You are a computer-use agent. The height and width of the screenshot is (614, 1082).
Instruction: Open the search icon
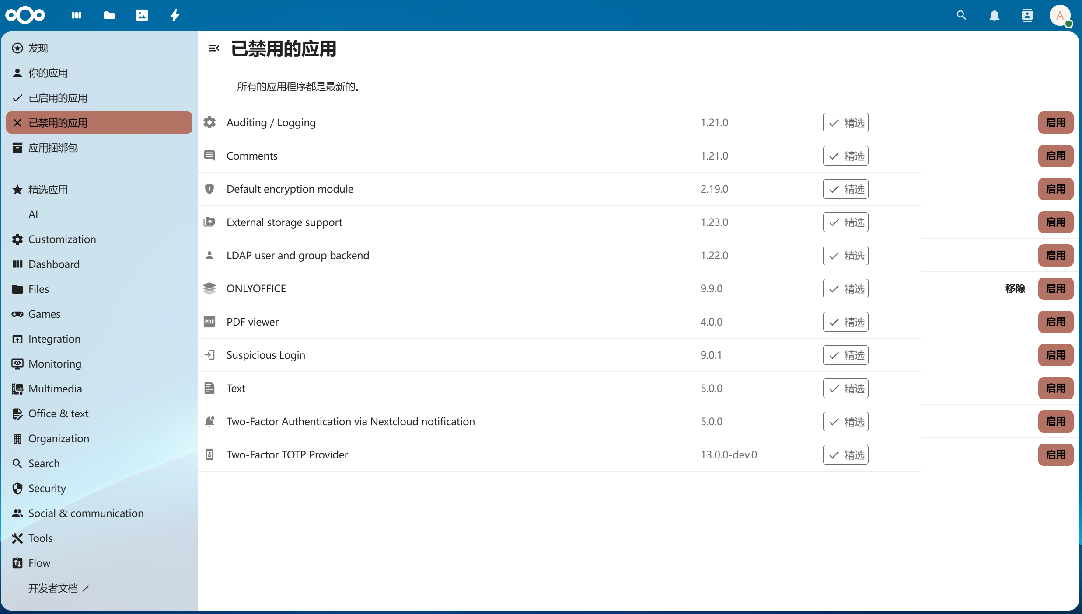pyautogui.click(x=961, y=15)
